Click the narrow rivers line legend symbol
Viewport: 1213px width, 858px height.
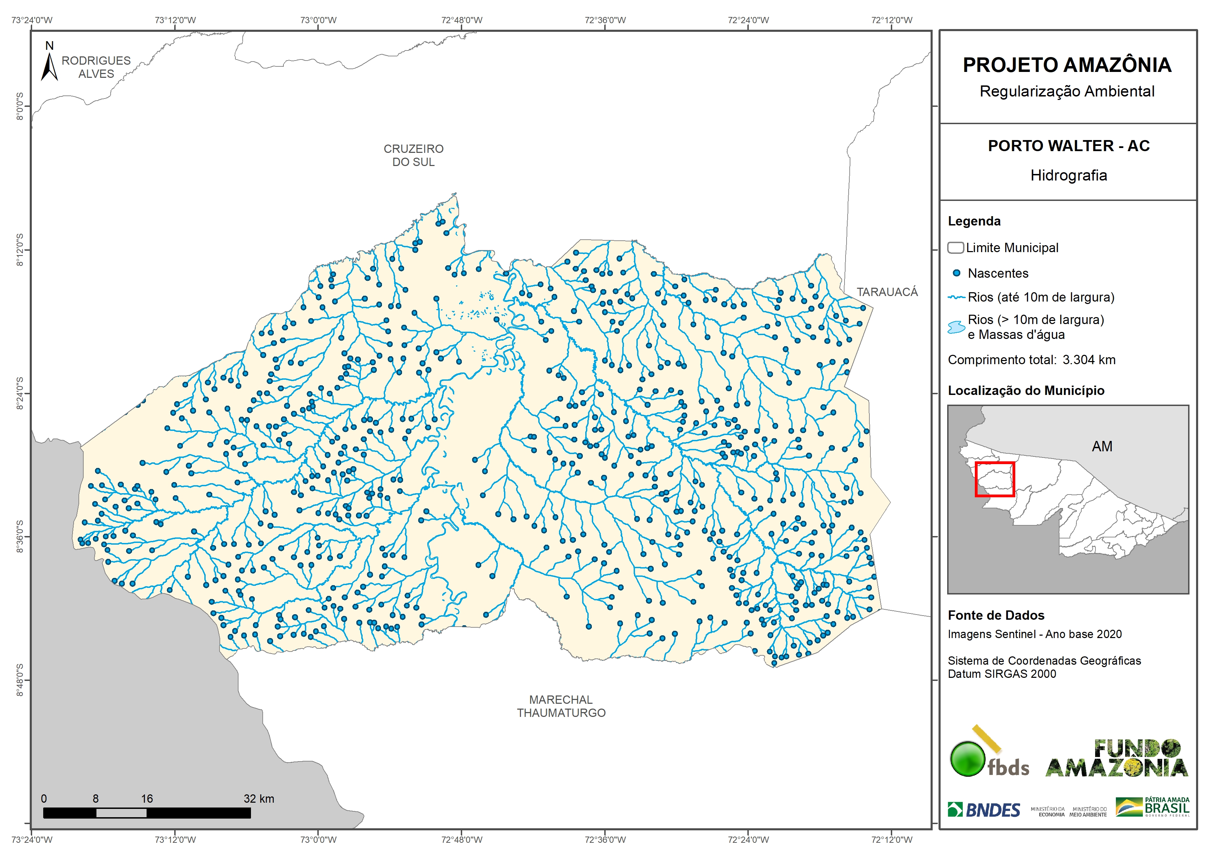(x=956, y=298)
